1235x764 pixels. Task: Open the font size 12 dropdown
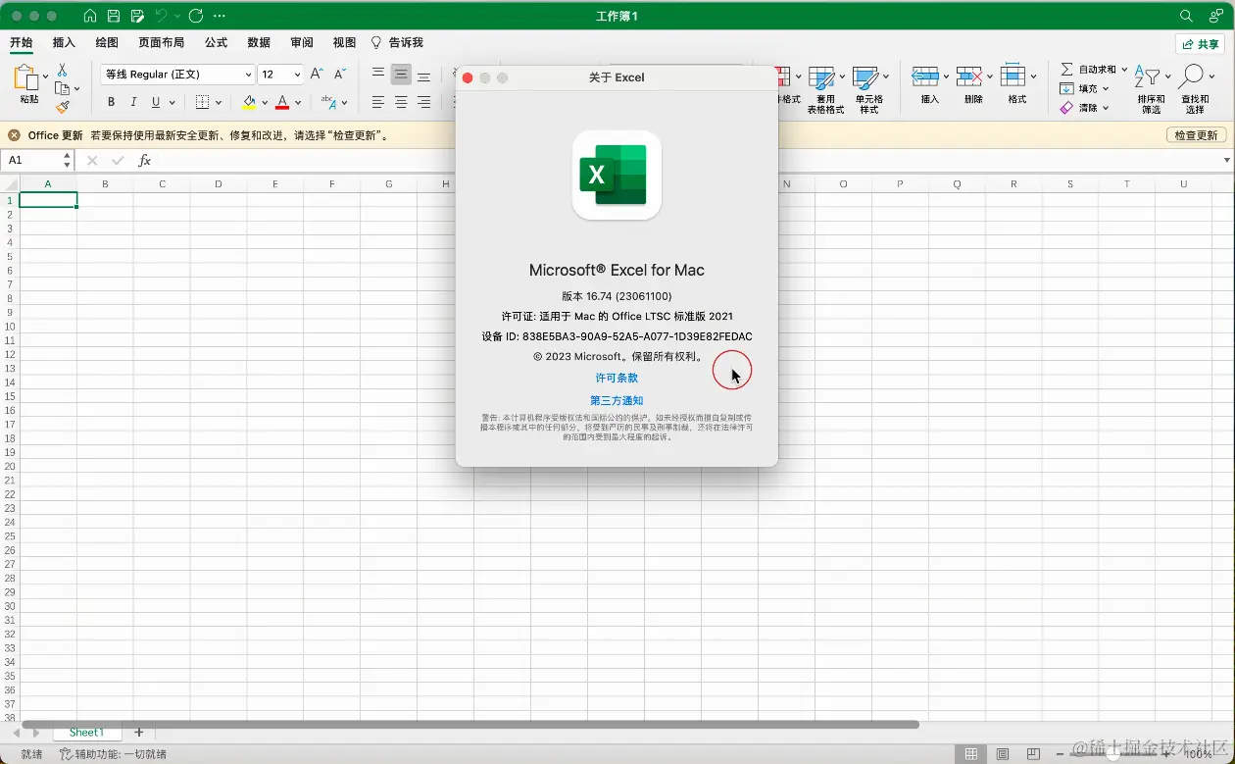(297, 75)
